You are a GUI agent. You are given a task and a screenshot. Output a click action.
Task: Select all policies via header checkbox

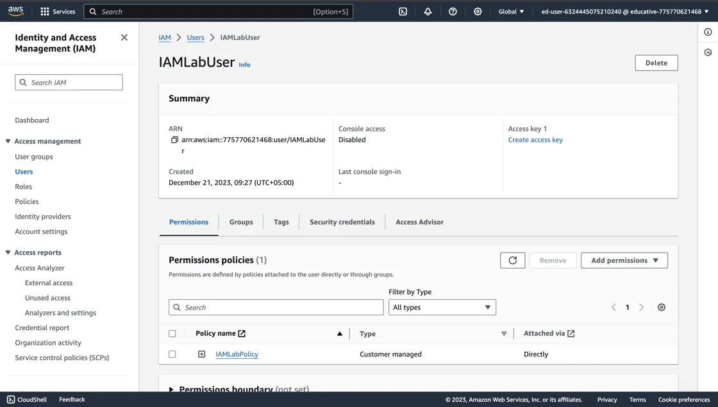(172, 333)
